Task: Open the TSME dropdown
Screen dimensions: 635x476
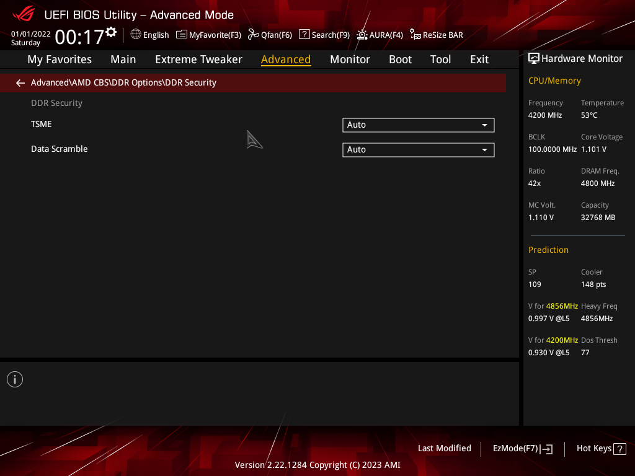Action: tap(419, 125)
